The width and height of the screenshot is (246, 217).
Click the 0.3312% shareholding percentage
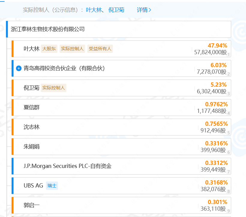click(217, 163)
